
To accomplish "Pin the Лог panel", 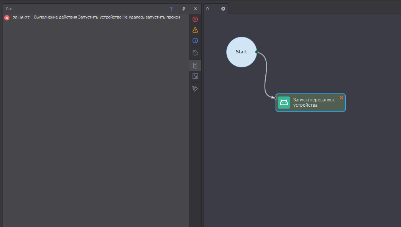I will (x=183, y=9).
